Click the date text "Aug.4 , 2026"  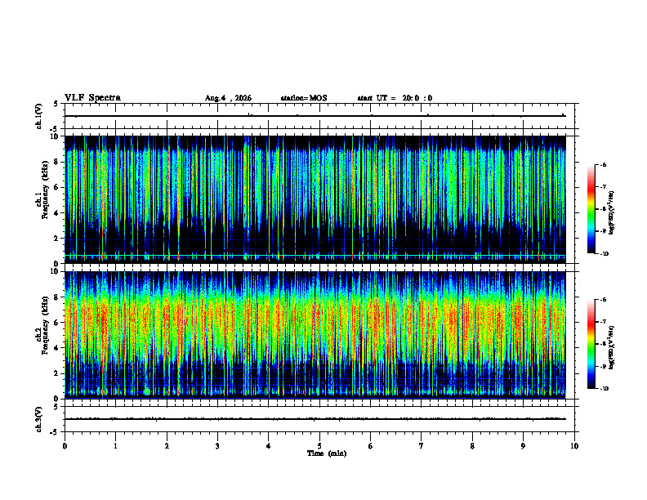pos(228,98)
